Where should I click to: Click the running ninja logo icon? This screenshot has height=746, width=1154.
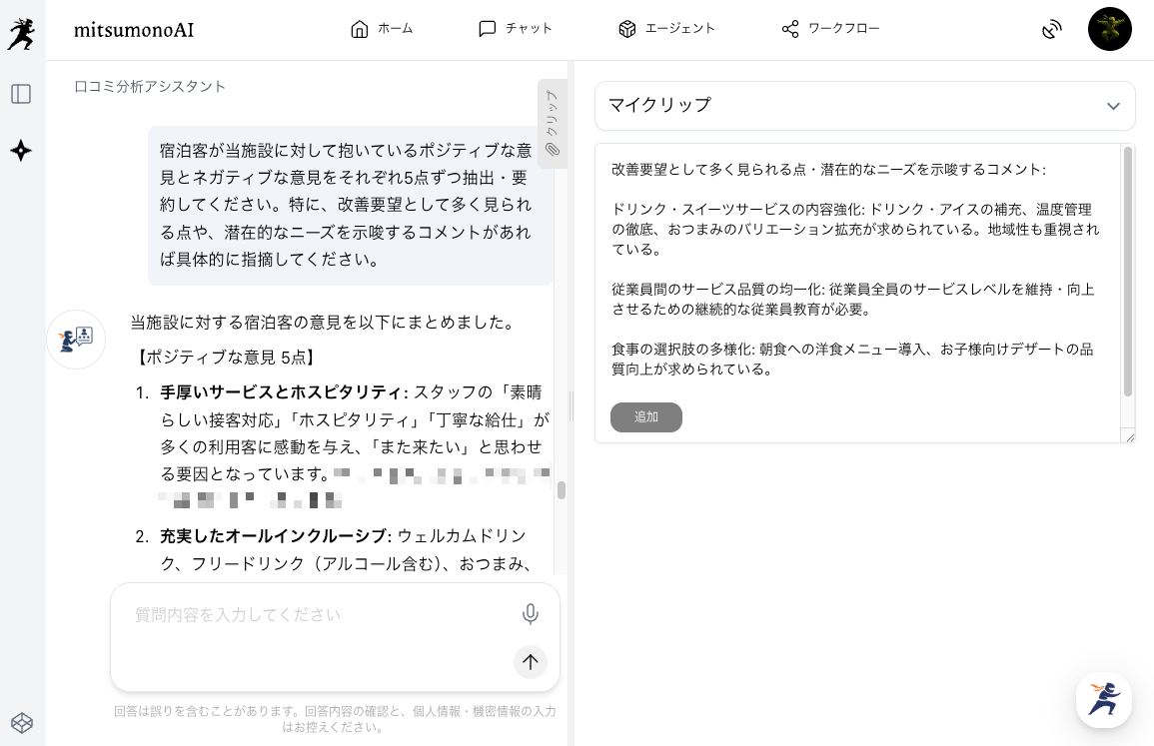(21, 33)
